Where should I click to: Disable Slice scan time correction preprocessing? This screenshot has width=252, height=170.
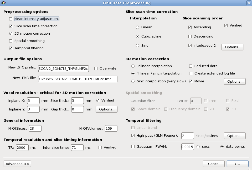[x=11, y=26]
